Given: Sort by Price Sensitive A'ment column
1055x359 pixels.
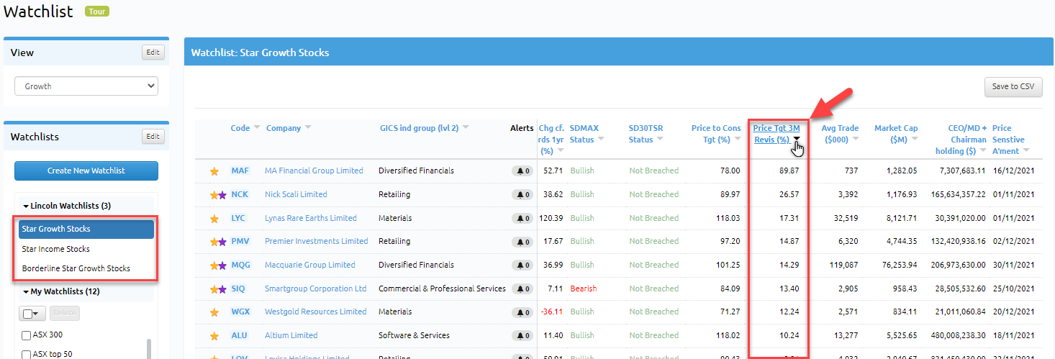Looking at the screenshot, I should [1011, 140].
